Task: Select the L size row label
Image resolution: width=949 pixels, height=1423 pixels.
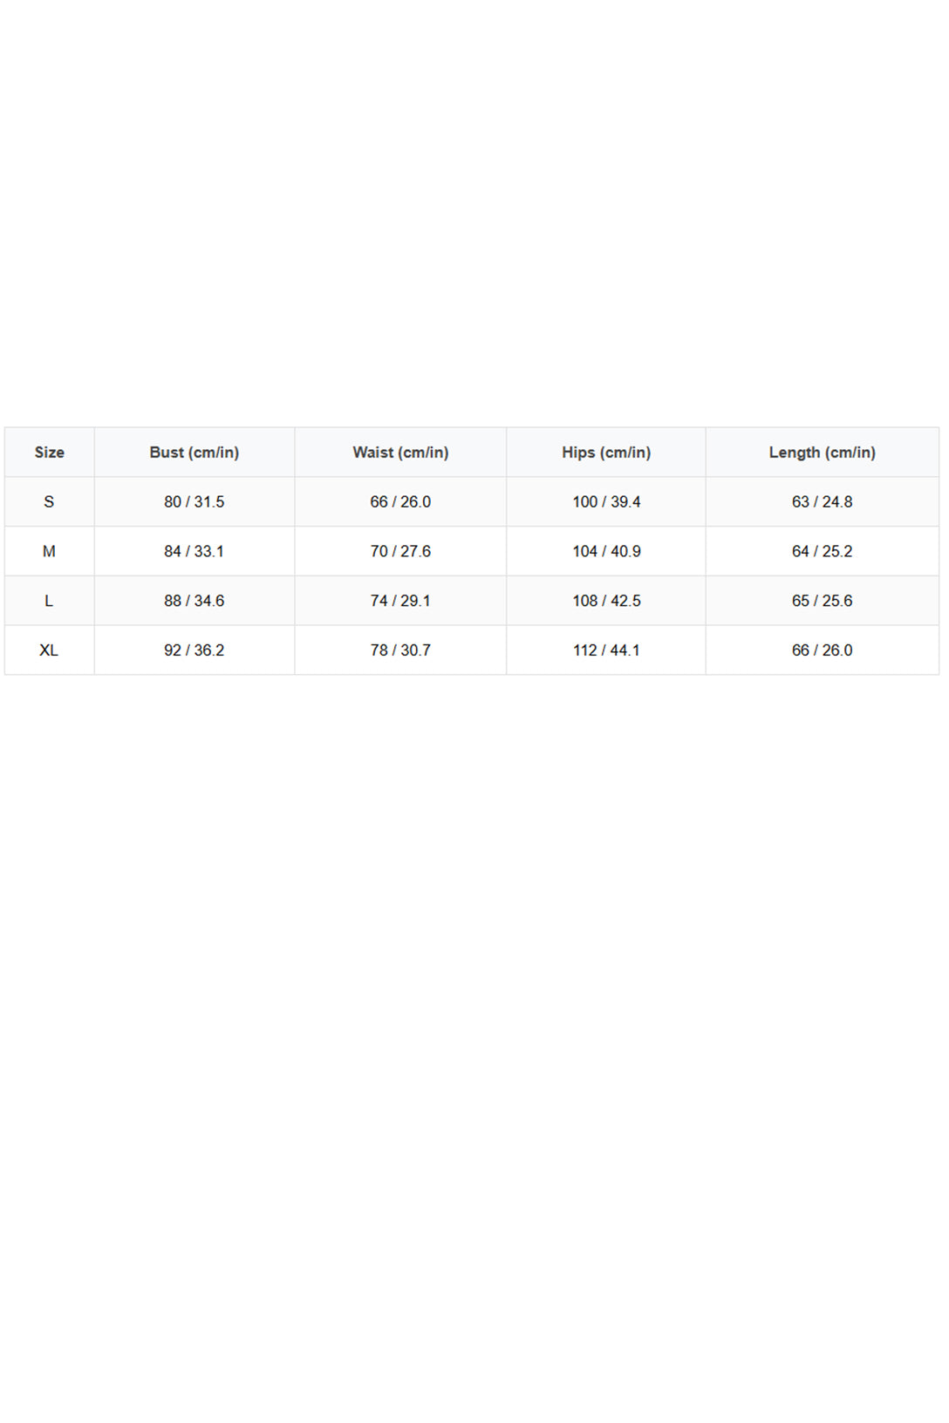Action: (x=50, y=601)
